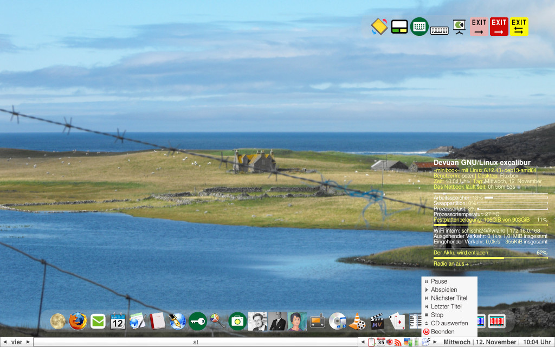This screenshot has width=555, height=347.
Task: Click the red book icon in dock
Action: tap(157, 322)
